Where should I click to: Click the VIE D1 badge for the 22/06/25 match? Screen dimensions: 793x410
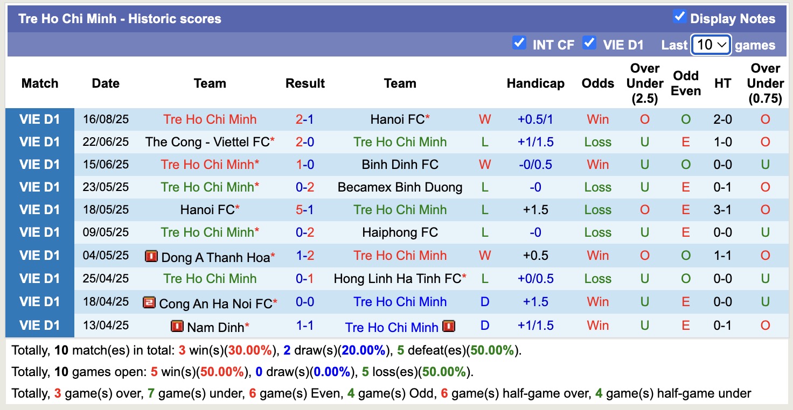click(40, 142)
